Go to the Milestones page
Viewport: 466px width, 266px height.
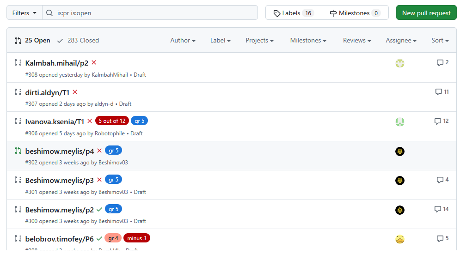coord(355,13)
